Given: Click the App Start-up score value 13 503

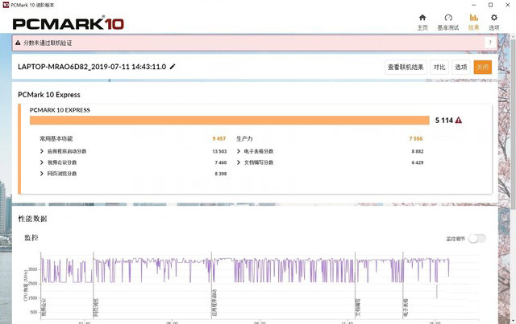Looking at the screenshot, I should click(x=219, y=151).
